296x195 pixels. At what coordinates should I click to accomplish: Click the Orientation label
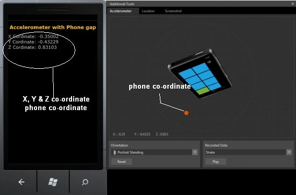click(119, 145)
